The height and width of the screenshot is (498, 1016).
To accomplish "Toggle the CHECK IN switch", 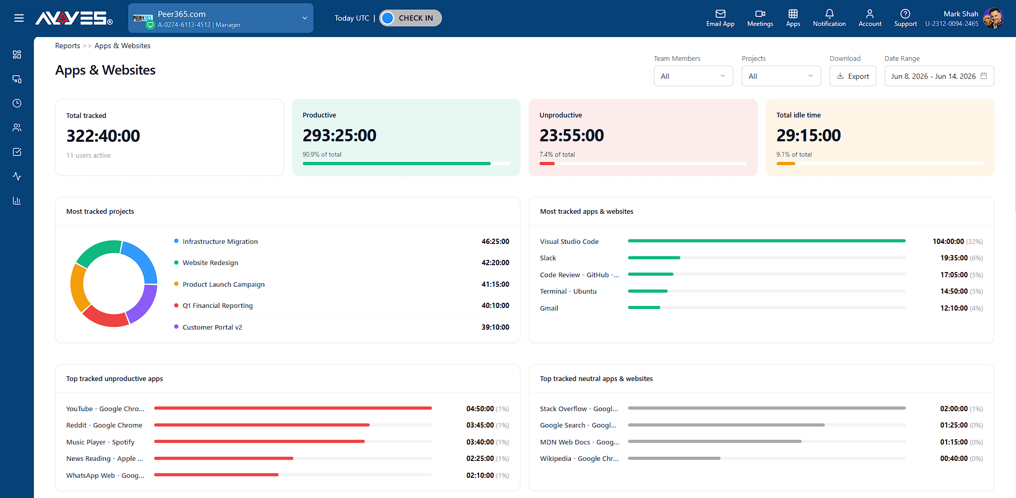I will 410,18.
